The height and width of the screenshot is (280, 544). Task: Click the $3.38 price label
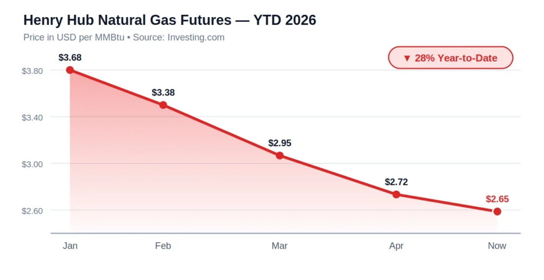163,92
